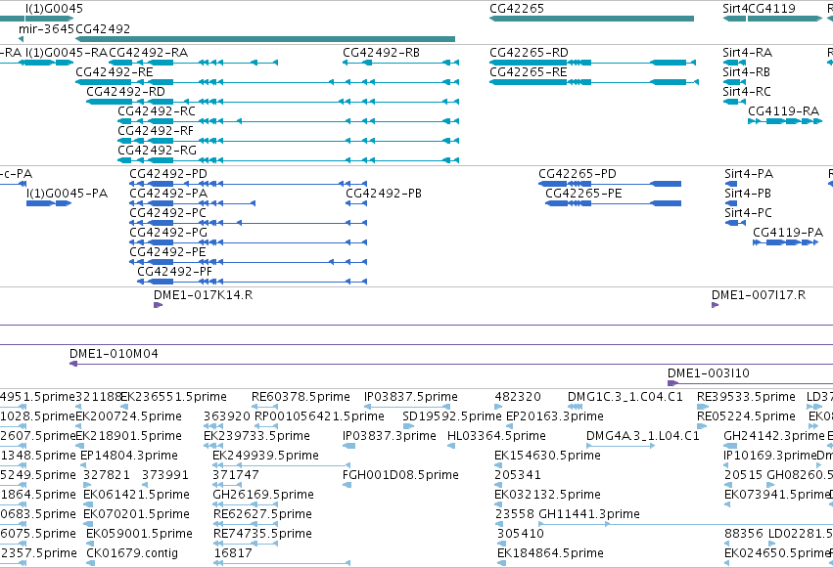Select transcript CG42265-RD

click(x=593, y=63)
